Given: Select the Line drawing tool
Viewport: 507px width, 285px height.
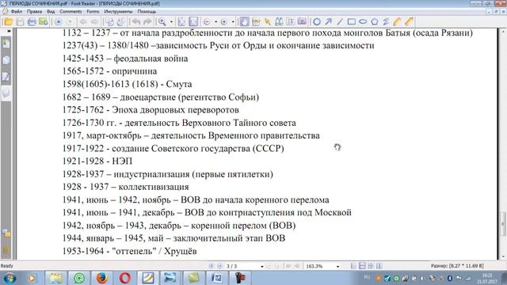Looking at the screenshot, I should point(340,21).
